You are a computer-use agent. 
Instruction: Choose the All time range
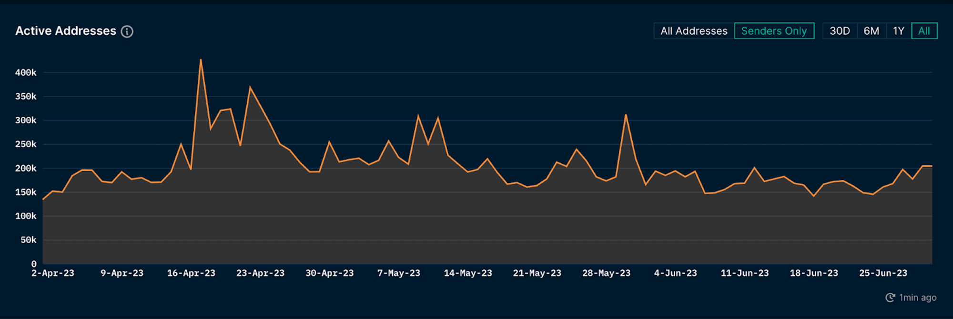[x=924, y=31]
